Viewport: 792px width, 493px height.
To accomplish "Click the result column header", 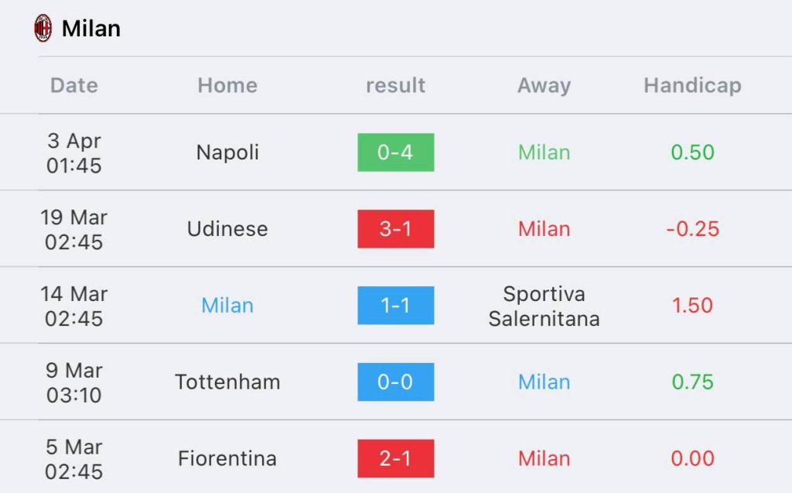I will coord(395,85).
